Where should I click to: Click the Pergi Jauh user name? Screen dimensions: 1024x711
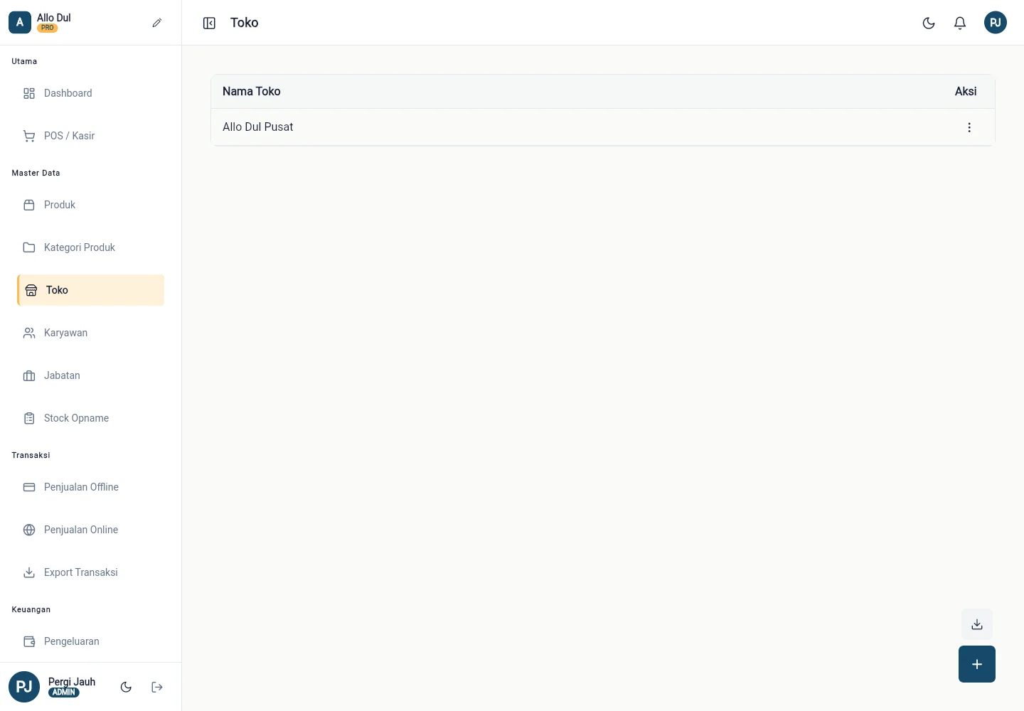pyautogui.click(x=72, y=682)
